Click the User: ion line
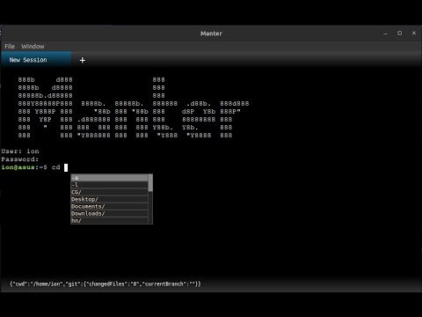The image size is (422, 317). (x=20, y=151)
